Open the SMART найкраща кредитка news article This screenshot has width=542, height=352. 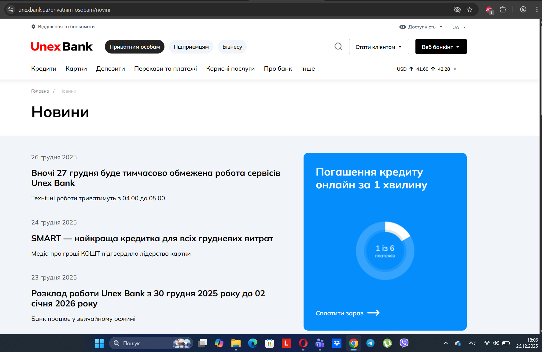(x=152, y=238)
